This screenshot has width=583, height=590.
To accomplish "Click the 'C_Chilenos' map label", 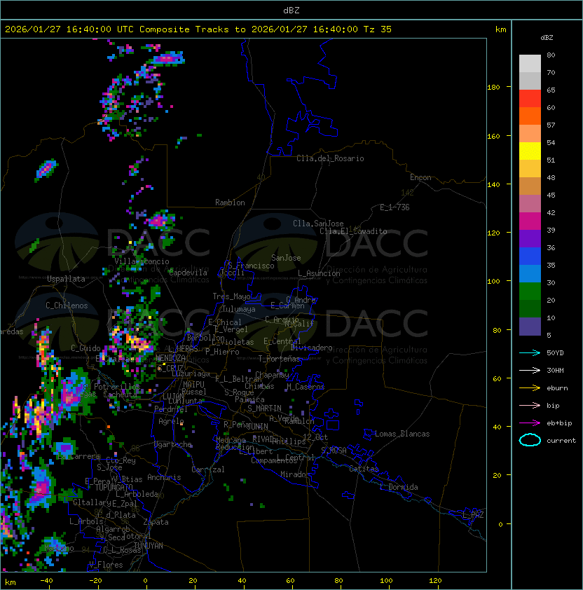I will tap(67, 306).
